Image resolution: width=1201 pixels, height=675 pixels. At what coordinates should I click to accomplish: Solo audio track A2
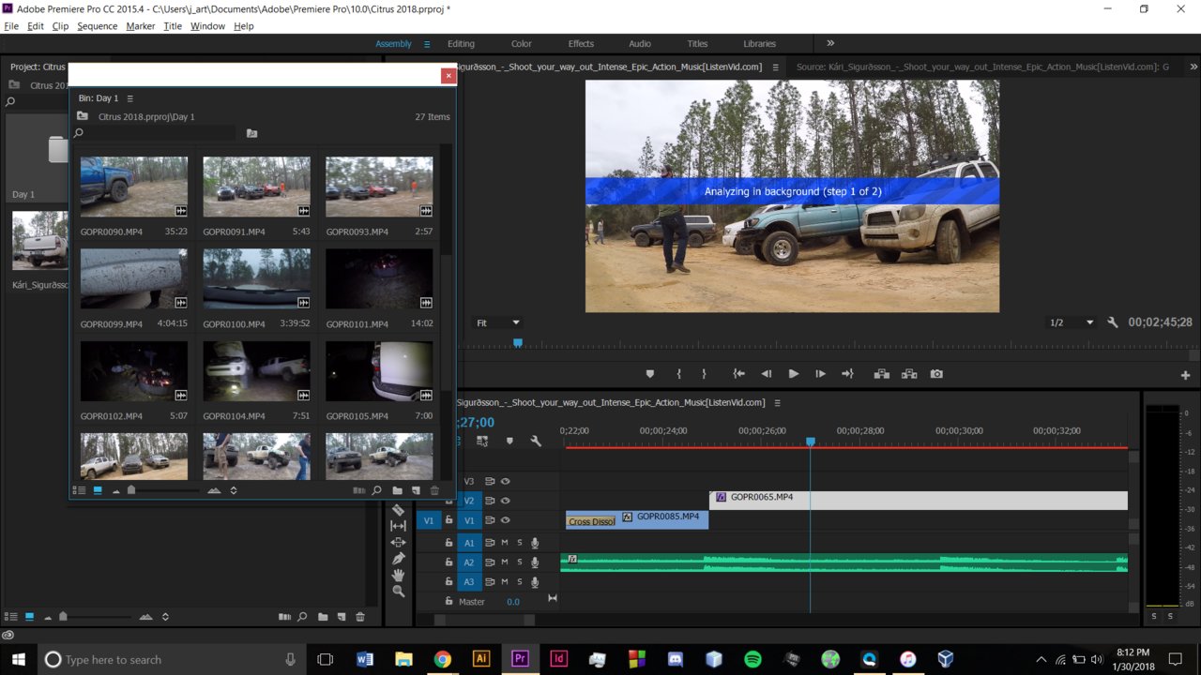coord(519,562)
